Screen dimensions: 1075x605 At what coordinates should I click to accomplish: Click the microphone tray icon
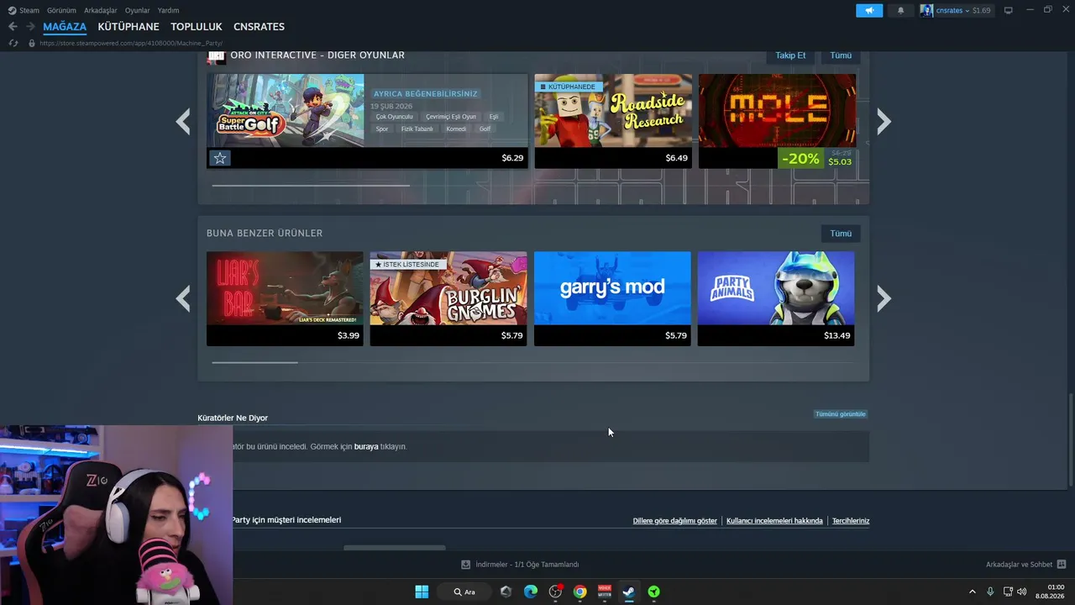click(990, 592)
